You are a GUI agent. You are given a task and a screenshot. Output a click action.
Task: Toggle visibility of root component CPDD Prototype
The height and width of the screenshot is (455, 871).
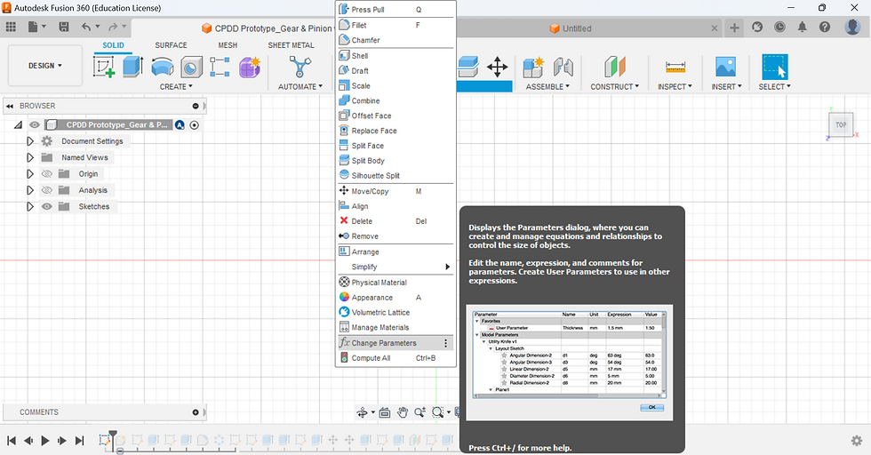[x=35, y=125]
